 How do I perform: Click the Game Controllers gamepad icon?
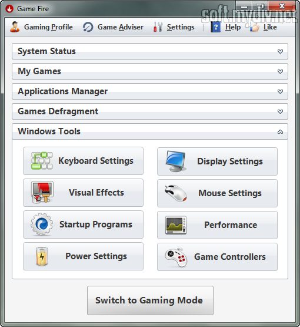point(176,257)
